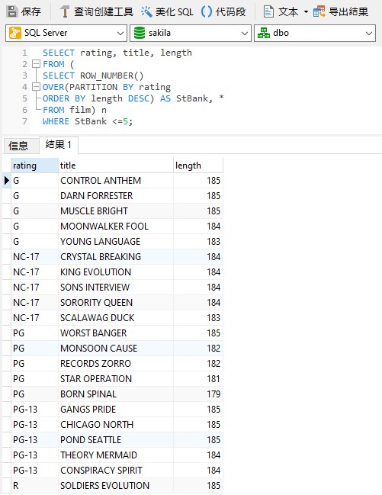Open the Query Builder tool (查询创建工具)
Viewport: 382px width, 495px height.
tap(96, 11)
